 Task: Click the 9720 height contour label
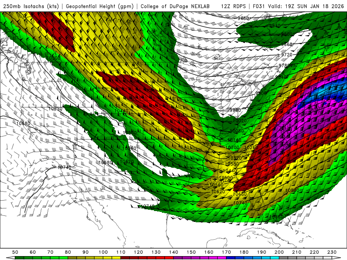287,55
